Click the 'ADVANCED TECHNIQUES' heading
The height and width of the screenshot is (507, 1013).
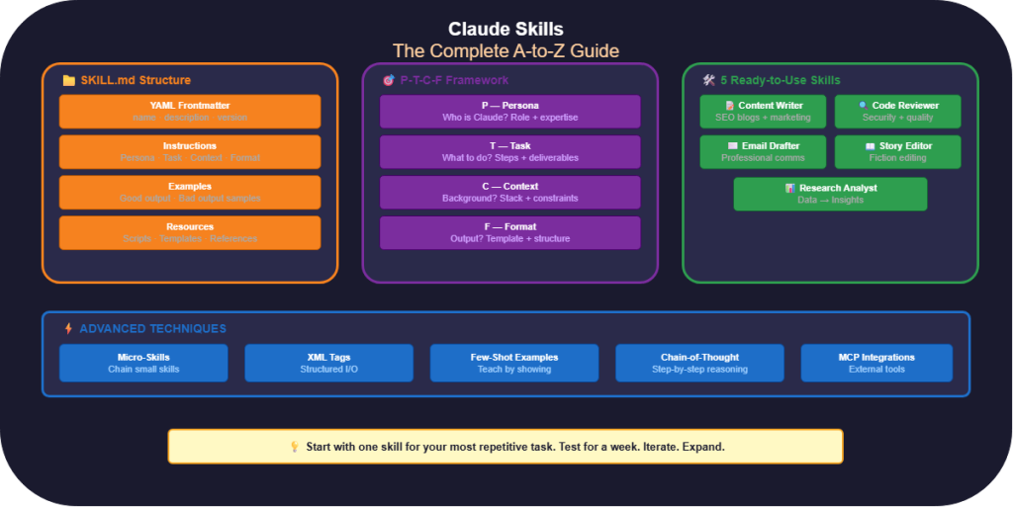tap(153, 329)
